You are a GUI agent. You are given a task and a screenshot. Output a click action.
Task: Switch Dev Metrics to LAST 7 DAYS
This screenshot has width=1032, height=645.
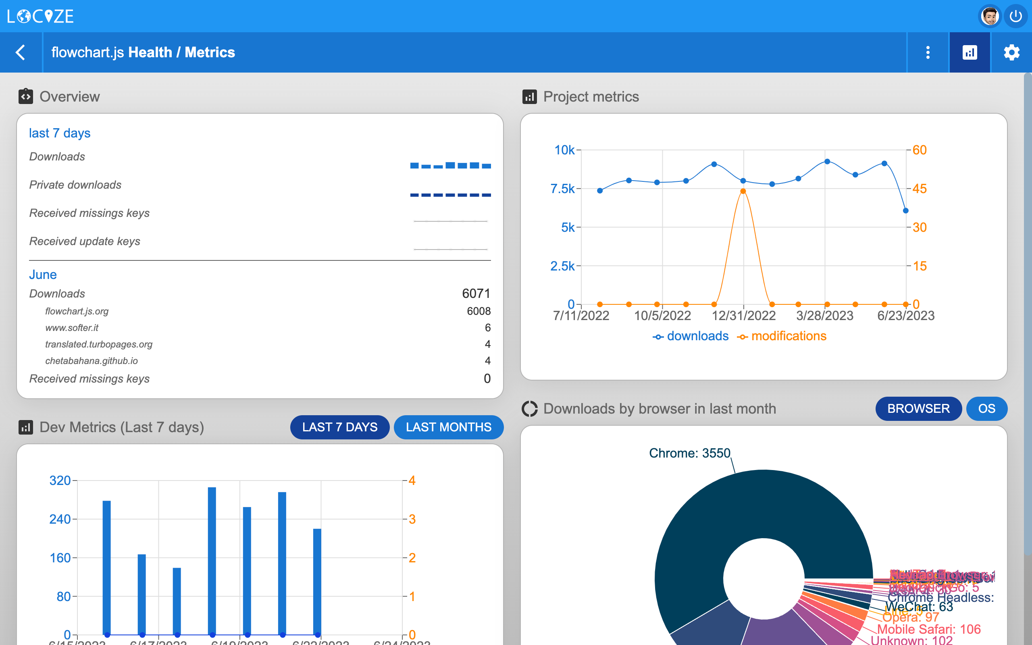point(339,427)
